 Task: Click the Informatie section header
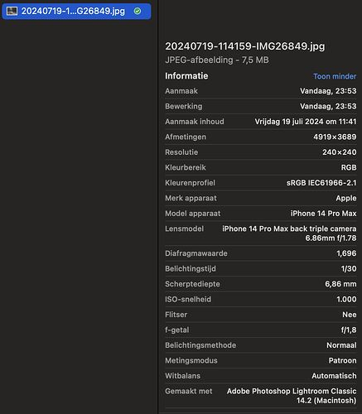tap(186, 76)
